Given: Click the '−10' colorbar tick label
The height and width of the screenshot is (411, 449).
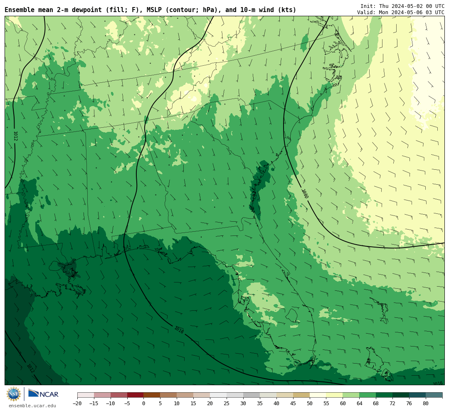Looking at the screenshot, I should [111, 404].
